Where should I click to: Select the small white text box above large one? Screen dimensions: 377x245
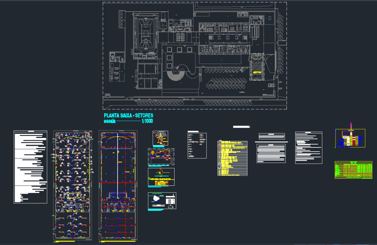tap(272, 136)
